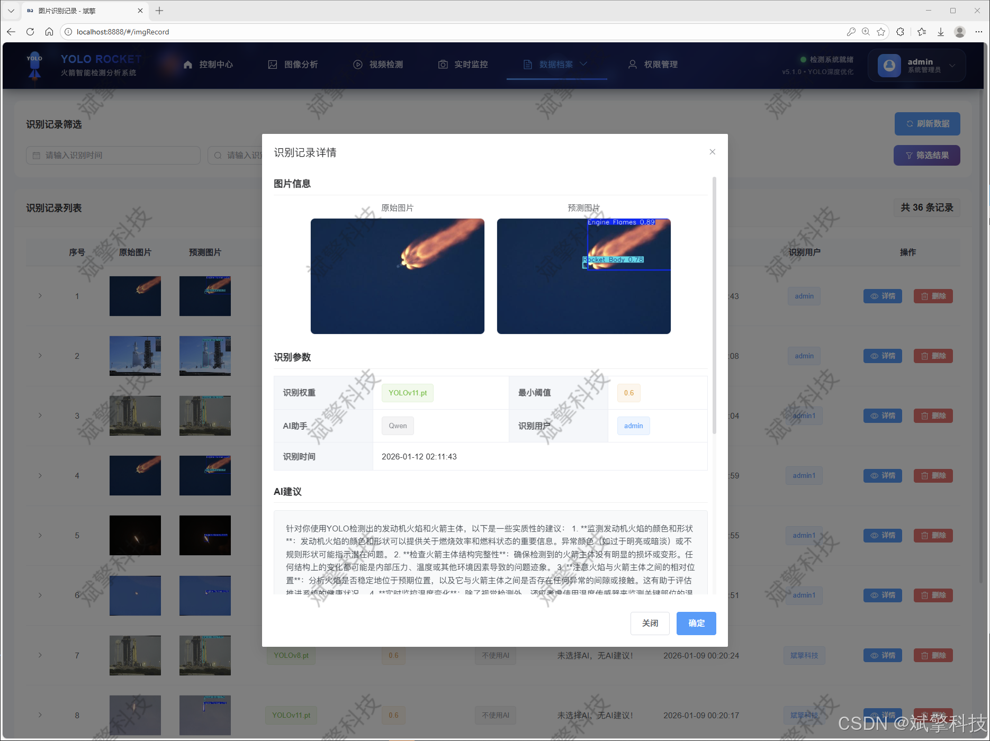Image resolution: width=990 pixels, height=741 pixels.
Task: Open the 预测图片 detection image in dialog
Action: 583,276
